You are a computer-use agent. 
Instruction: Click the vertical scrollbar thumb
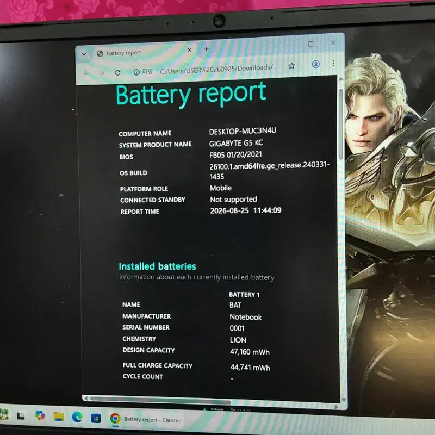click(x=341, y=124)
